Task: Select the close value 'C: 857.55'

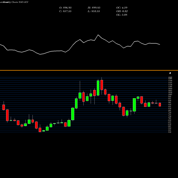Action: coord(66,11)
